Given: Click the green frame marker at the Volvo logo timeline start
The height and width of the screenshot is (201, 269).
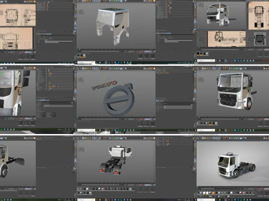Looking at the screenshot, I should point(78,117).
